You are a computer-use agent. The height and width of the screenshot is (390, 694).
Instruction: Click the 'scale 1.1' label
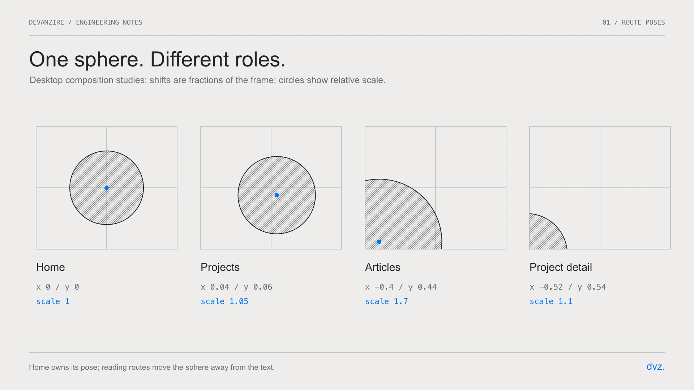[x=551, y=302]
